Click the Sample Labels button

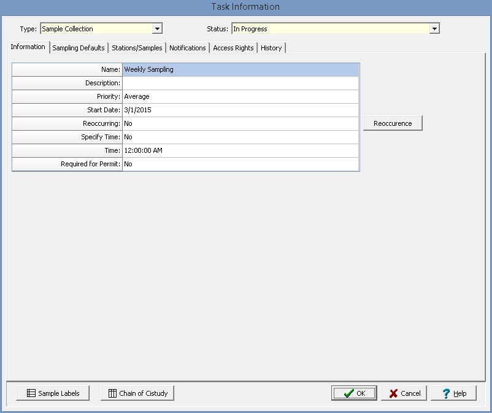click(x=53, y=393)
